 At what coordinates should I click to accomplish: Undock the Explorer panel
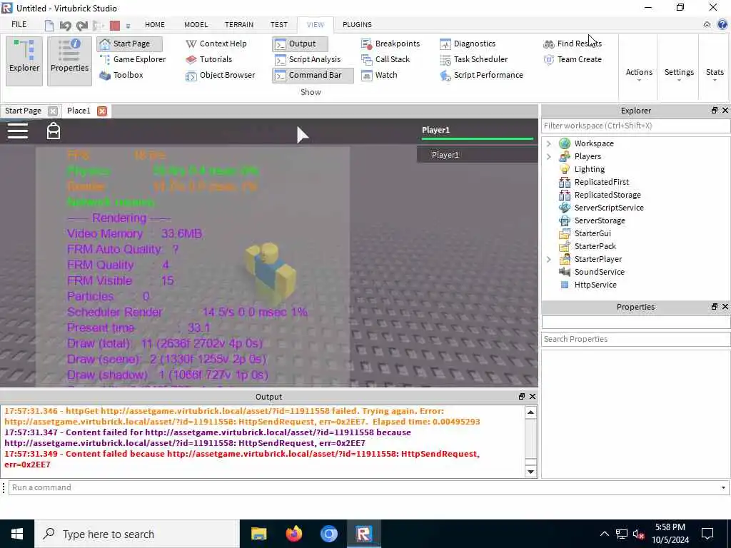click(714, 111)
